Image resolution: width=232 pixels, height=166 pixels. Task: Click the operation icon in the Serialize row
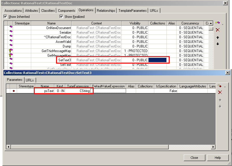[11, 31]
